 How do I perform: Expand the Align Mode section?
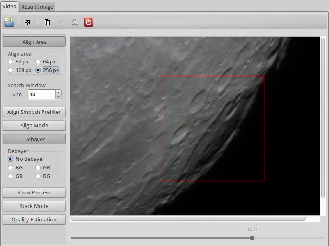pyautogui.click(x=34, y=125)
